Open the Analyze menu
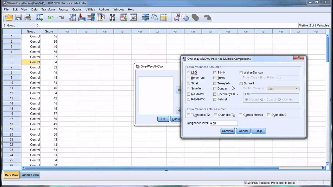The height and width of the screenshot is (187, 333). (63, 10)
